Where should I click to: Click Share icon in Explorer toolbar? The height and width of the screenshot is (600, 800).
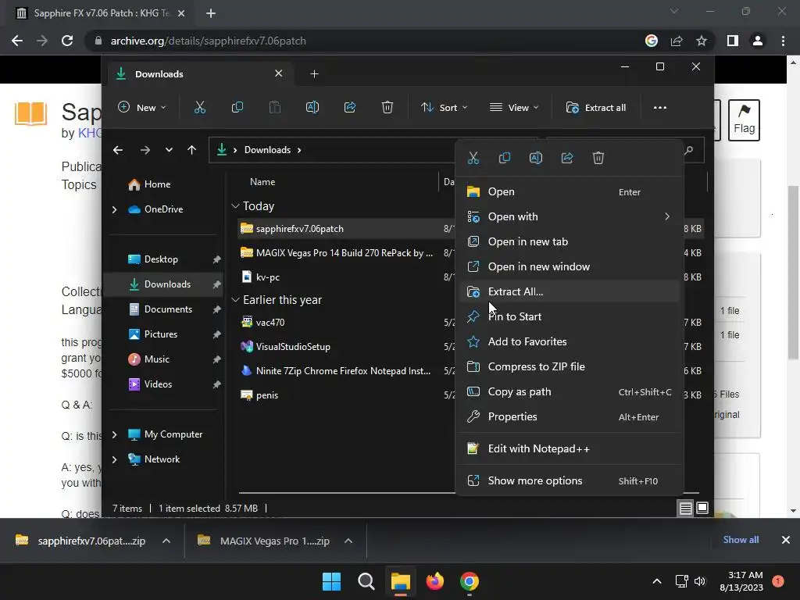click(x=350, y=107)
